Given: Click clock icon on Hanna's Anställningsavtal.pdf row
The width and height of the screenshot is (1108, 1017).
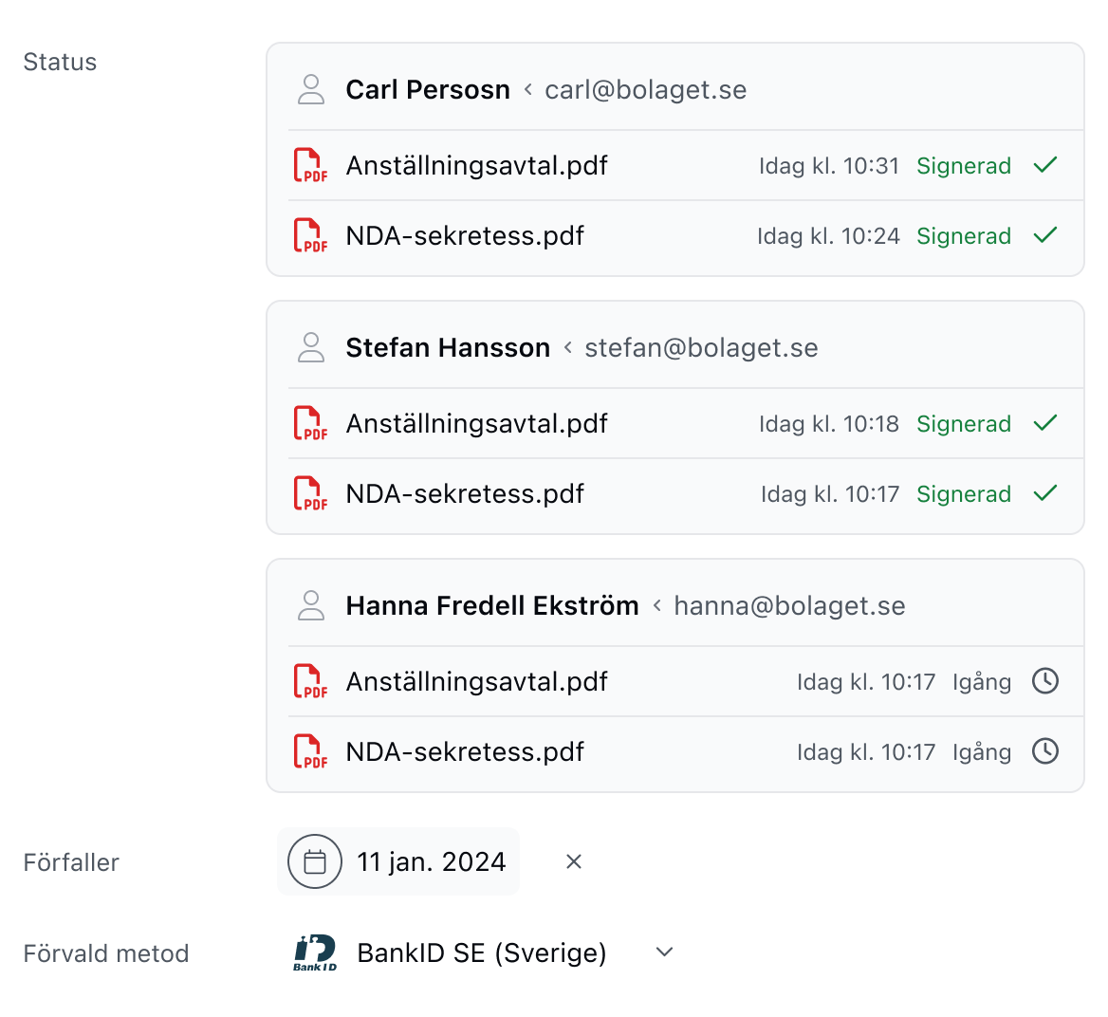Looking at the screenshot, I should 1045,681.
